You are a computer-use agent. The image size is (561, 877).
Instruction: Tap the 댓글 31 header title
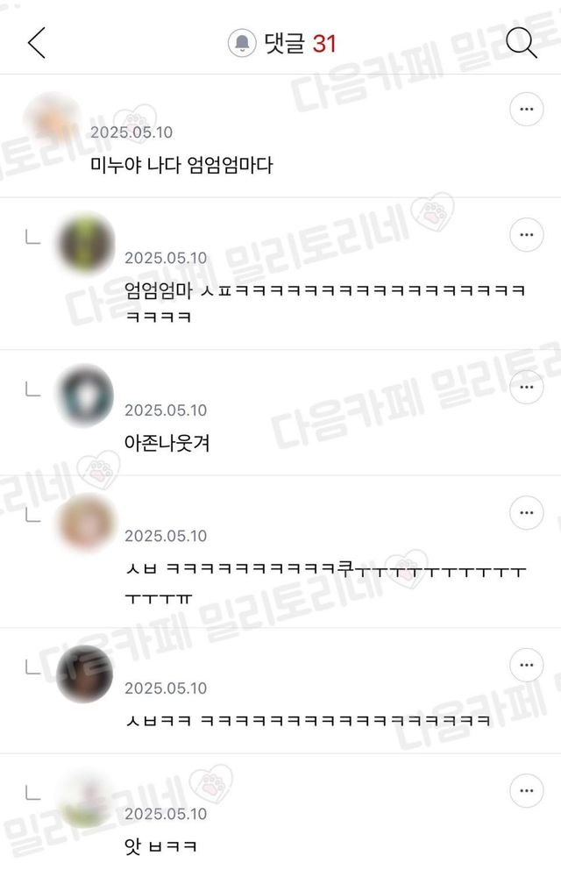click(300, 43)
